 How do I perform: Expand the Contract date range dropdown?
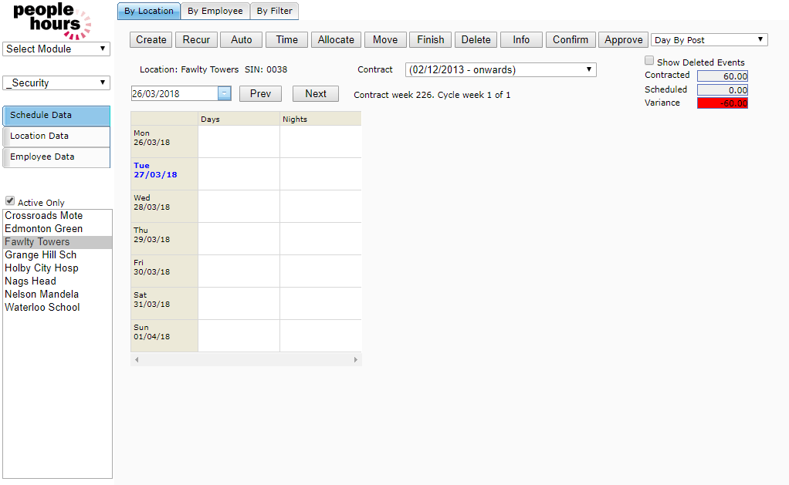coord(500,70)
